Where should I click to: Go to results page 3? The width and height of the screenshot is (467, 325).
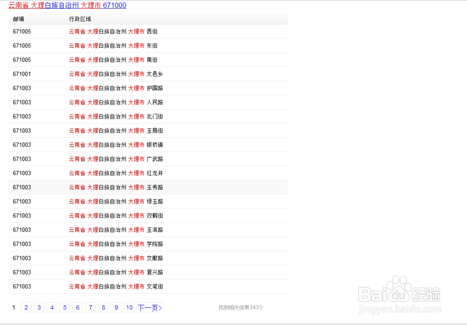(39, 307)
